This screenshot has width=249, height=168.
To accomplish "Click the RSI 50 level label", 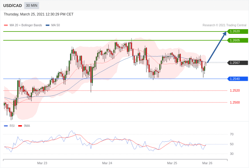I will (x=232, y=144).
